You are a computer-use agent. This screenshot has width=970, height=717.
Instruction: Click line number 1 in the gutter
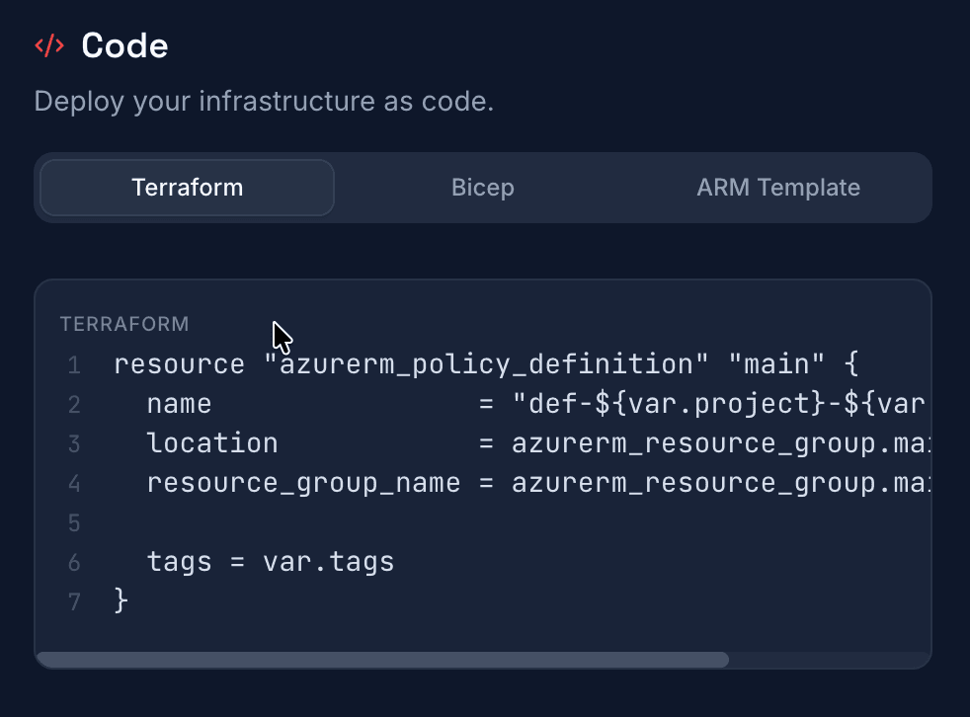coord(74,363)
